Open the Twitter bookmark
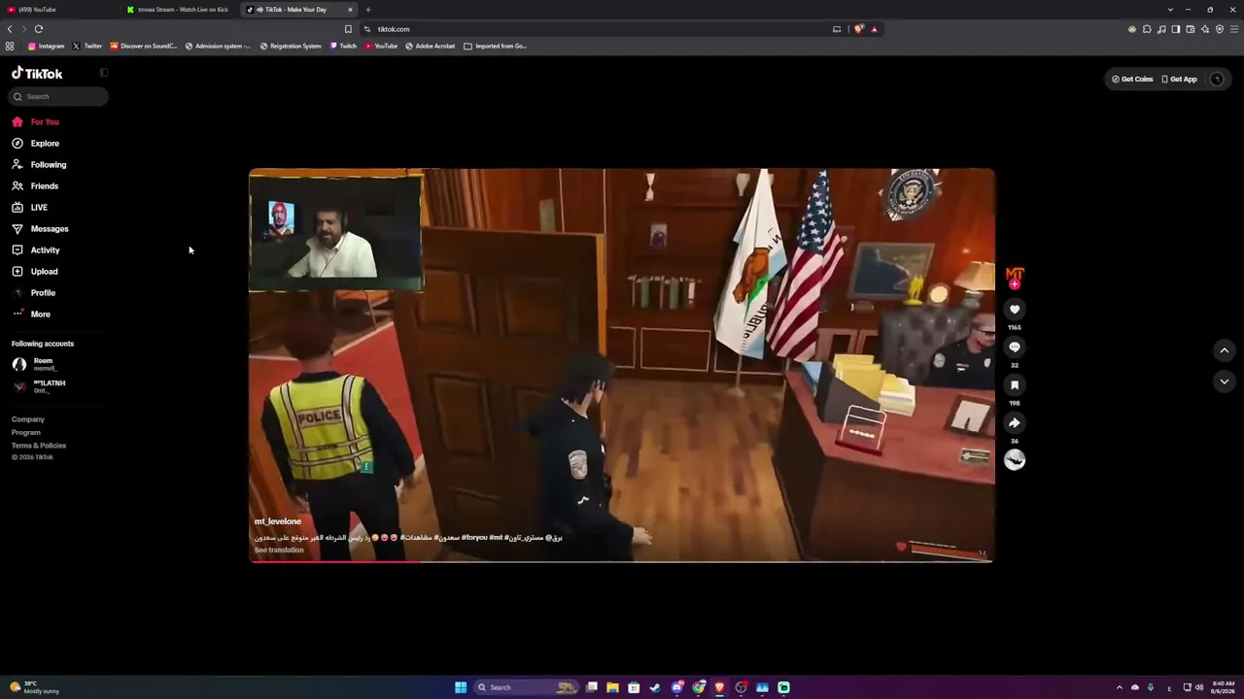 click(x=87, y=47)
